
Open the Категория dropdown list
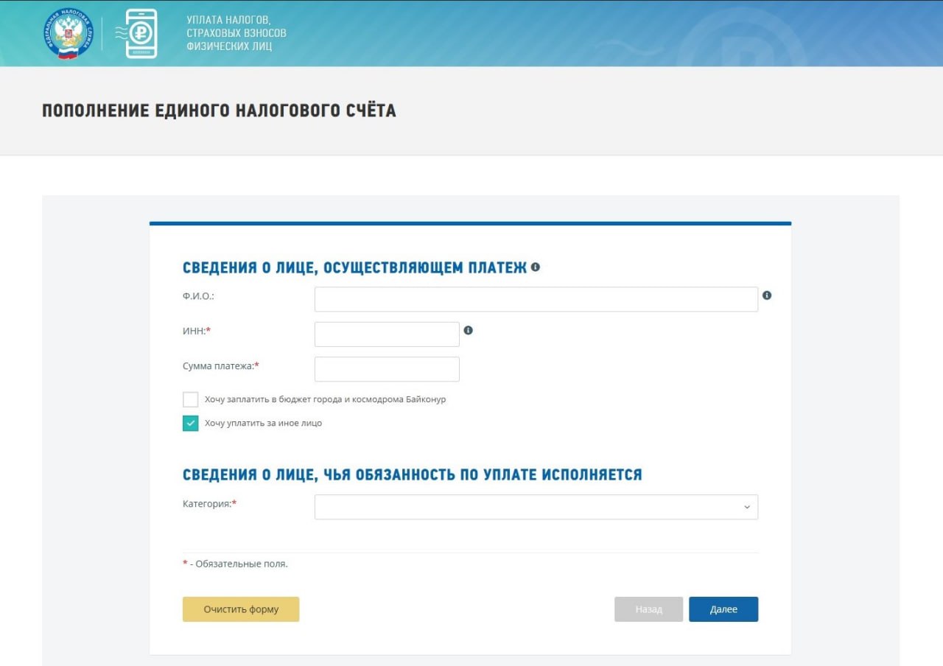point(536,507)
